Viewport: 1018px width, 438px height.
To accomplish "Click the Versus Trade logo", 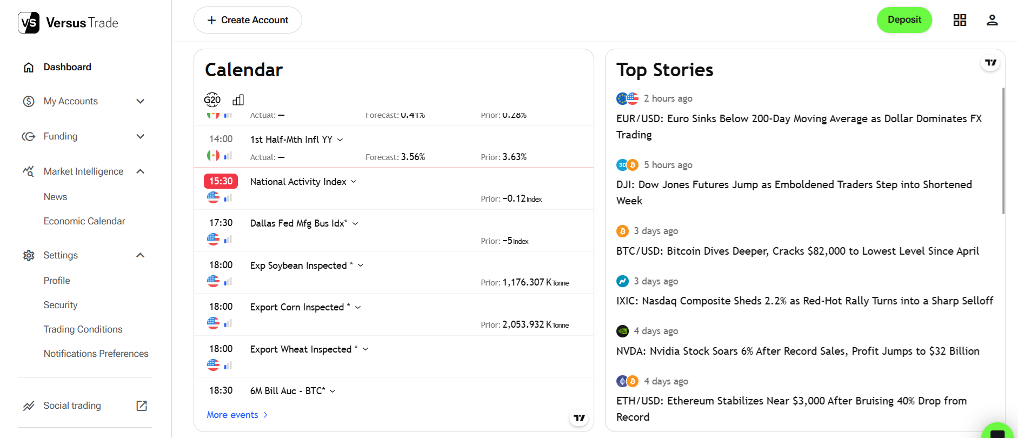I will (68, 23).
